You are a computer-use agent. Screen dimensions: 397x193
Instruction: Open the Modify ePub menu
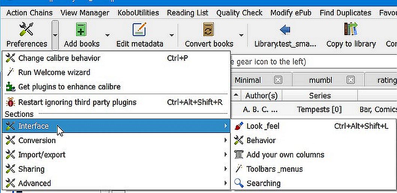tap(291, 13)
